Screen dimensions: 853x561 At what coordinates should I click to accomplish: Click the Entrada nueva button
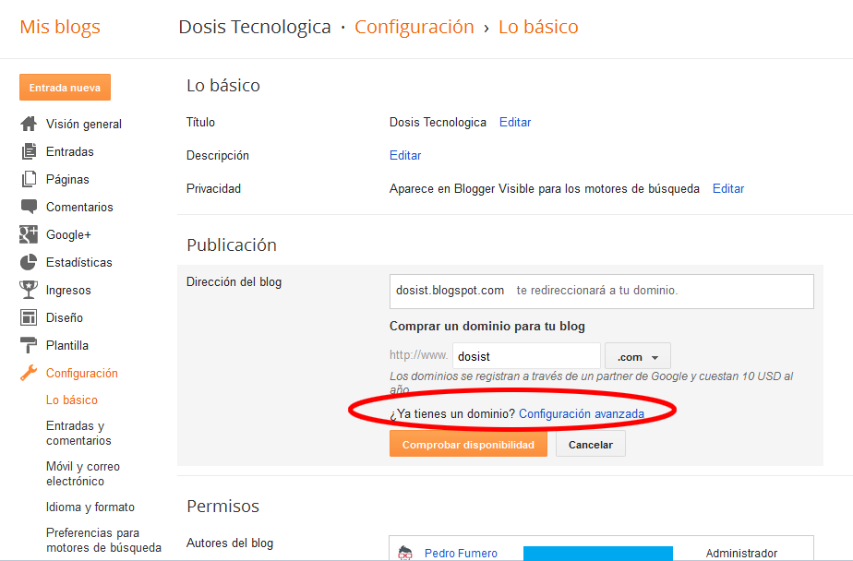65,88
